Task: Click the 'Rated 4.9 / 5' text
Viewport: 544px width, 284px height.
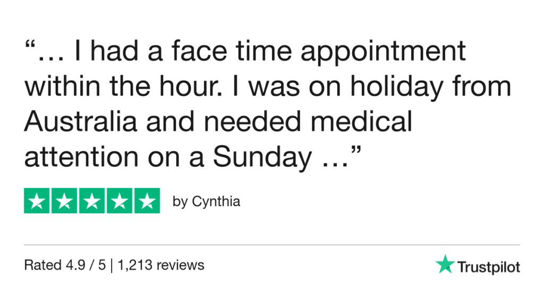Action: [64, 264]
